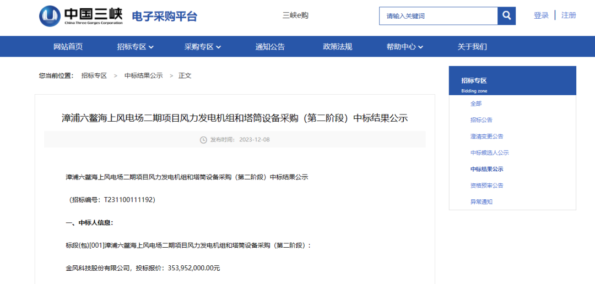Select 招标公告 in the sidebar
The image size is (595, 284).
click(481, 120)
